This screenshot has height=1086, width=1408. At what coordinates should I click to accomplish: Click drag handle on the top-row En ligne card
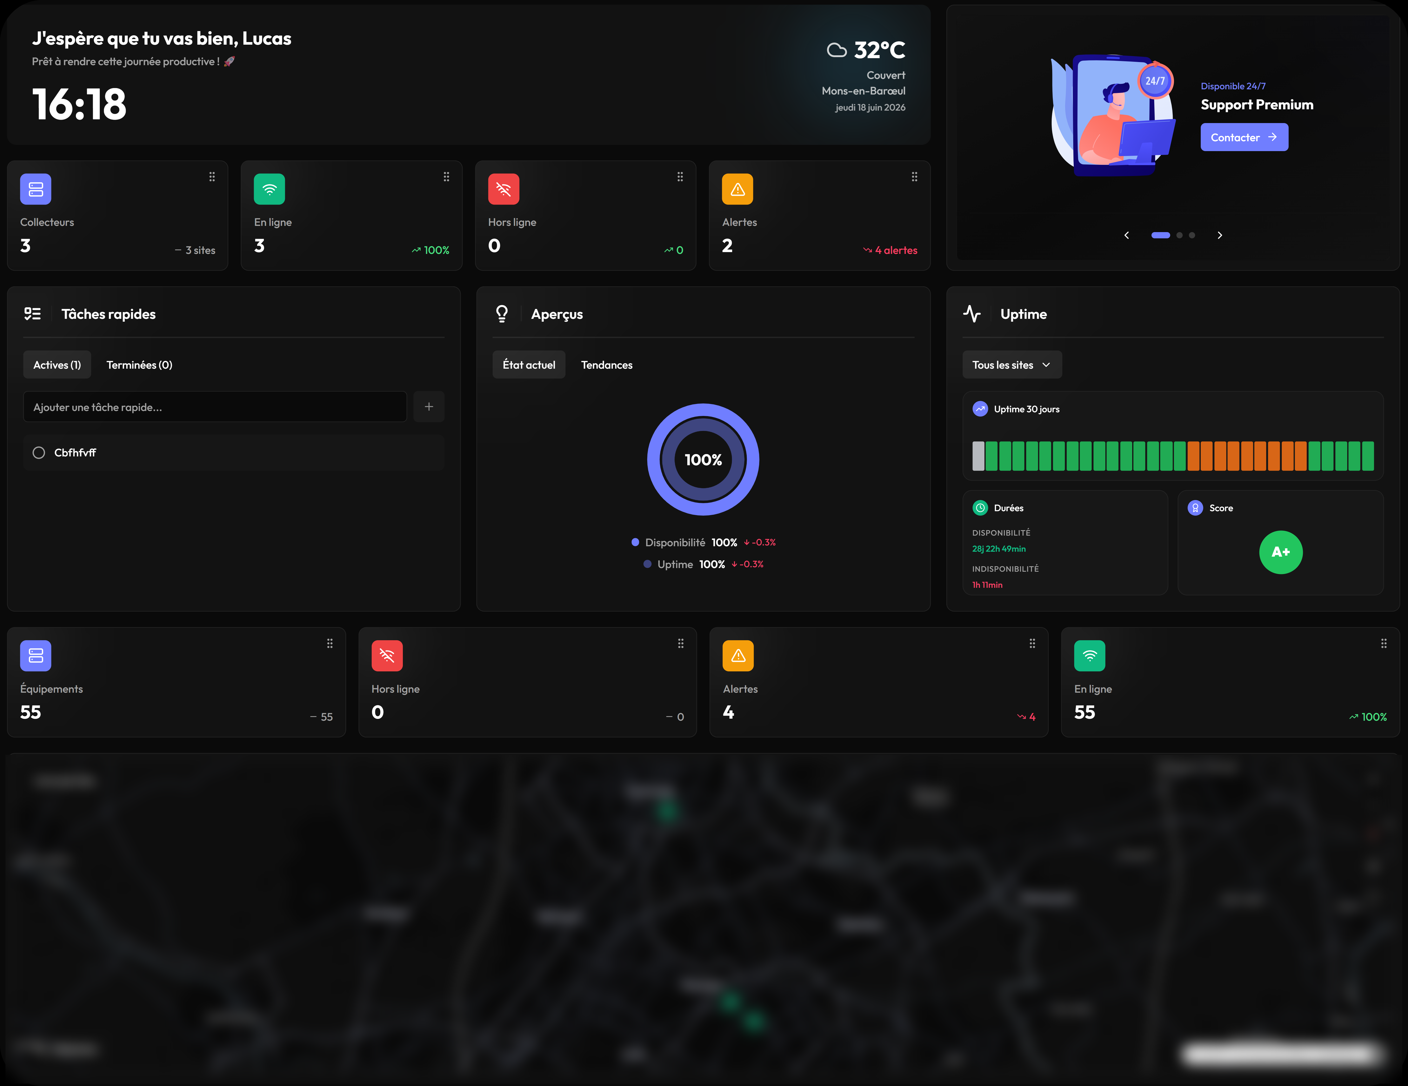tap(446, 177)
